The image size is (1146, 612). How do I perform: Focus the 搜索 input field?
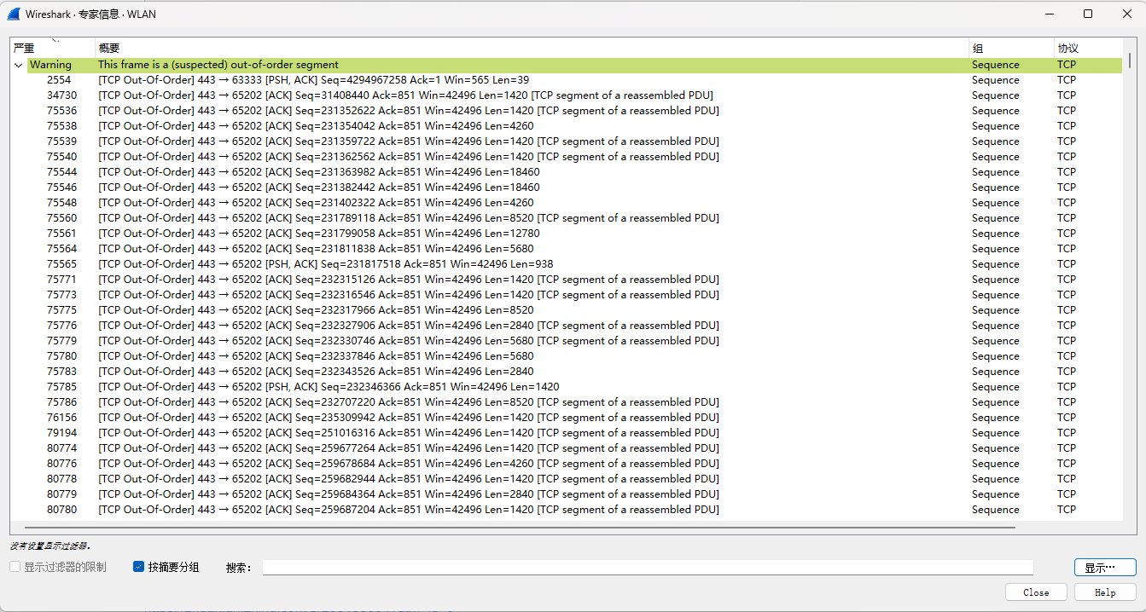648,568
